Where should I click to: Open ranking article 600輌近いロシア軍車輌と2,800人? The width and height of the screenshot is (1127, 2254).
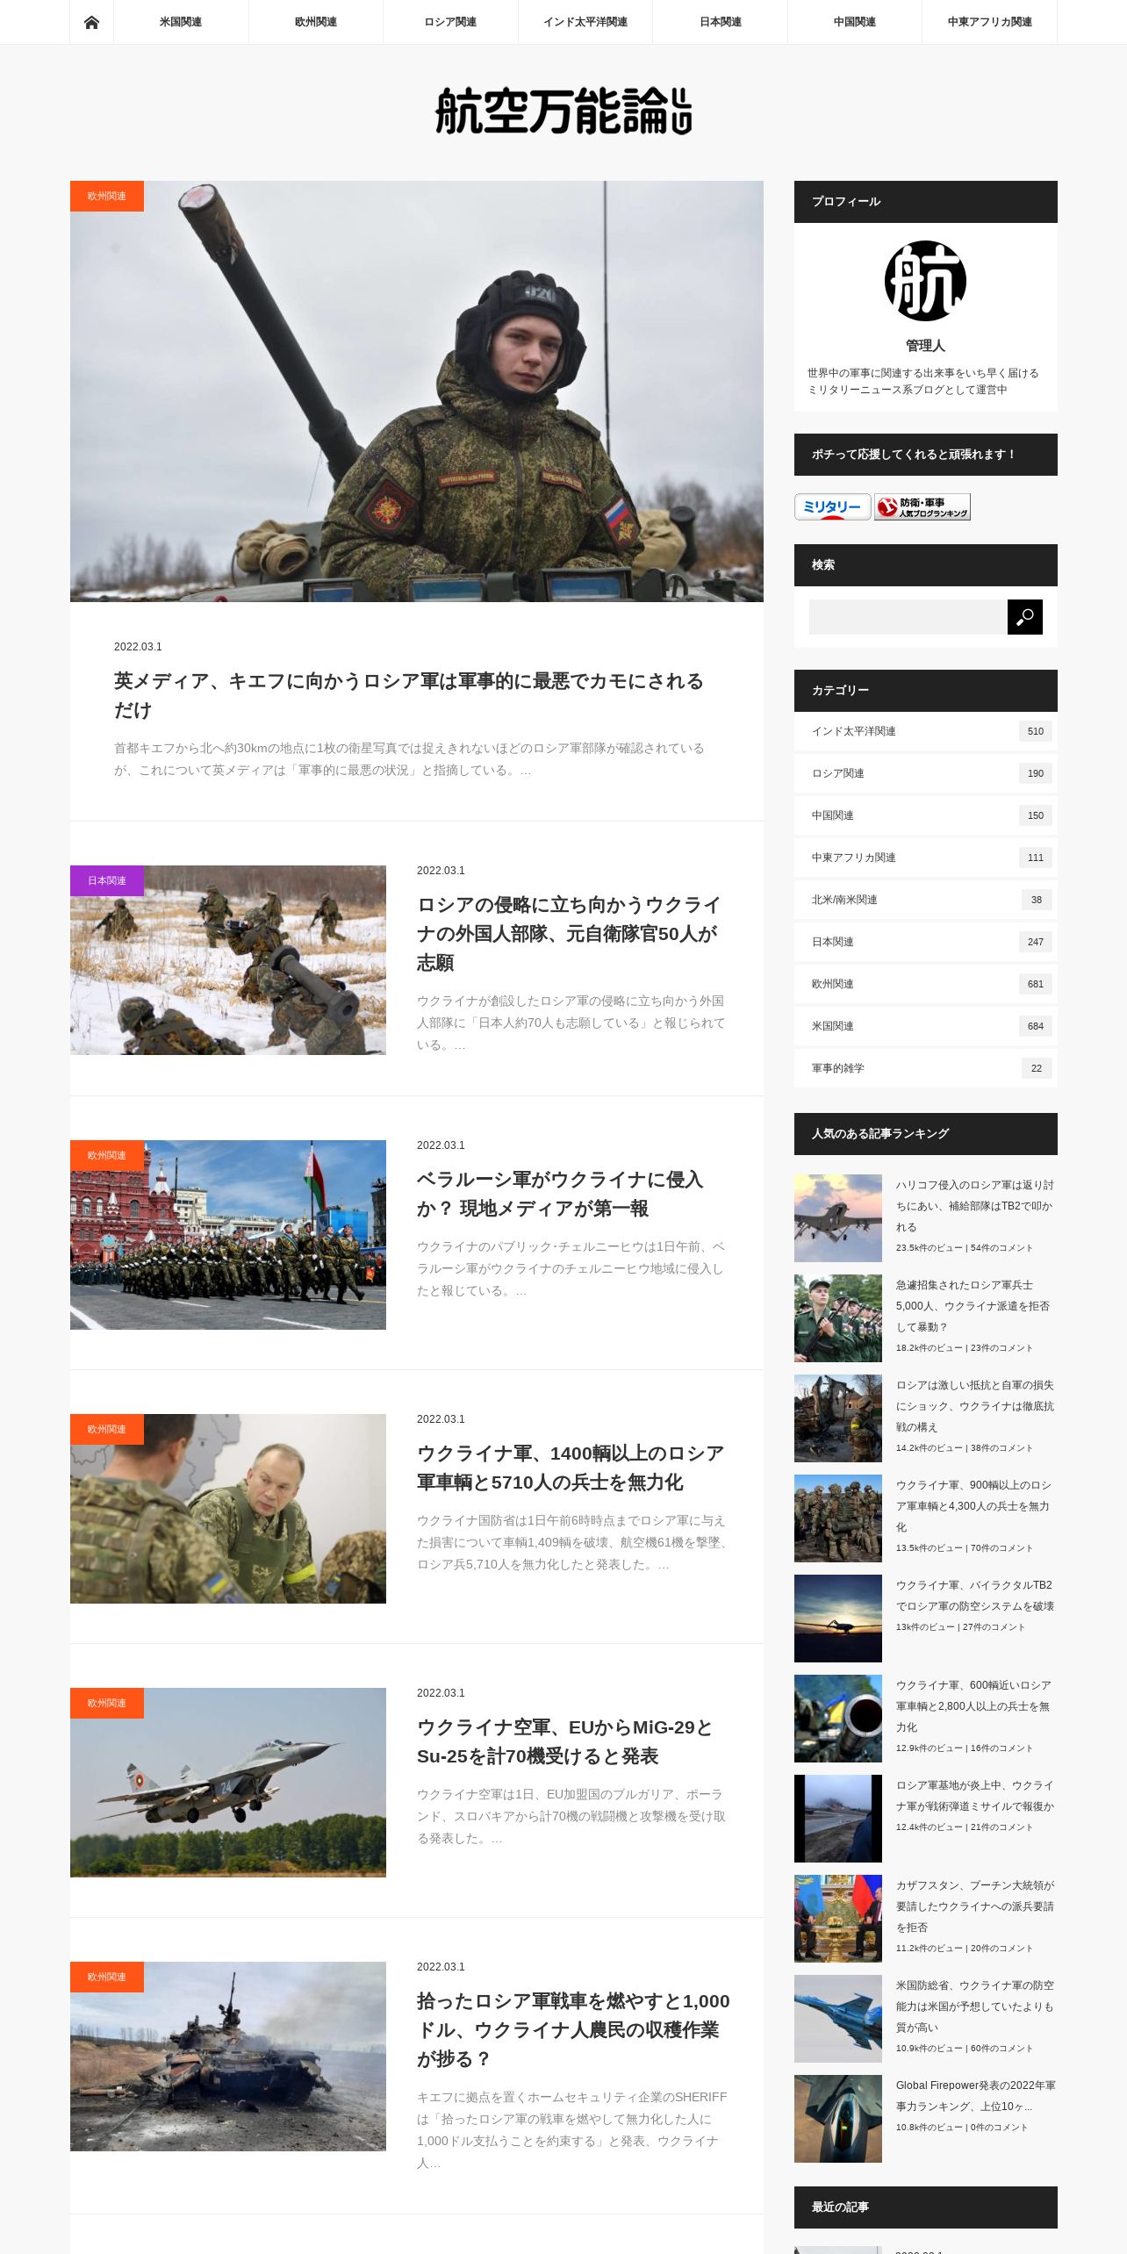coord(973,1706)
